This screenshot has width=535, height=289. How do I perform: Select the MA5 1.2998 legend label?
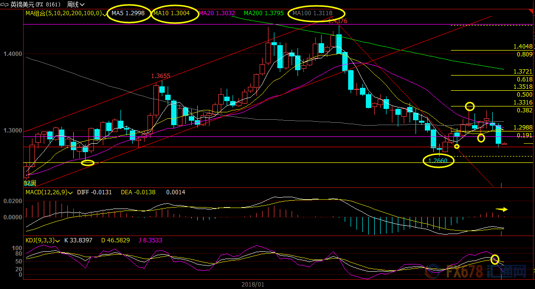(128, 13)
